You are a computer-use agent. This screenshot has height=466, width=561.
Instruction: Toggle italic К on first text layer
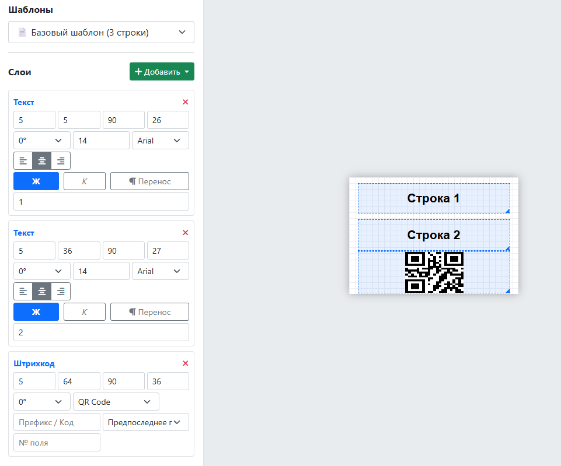click(x=85, y=181)
